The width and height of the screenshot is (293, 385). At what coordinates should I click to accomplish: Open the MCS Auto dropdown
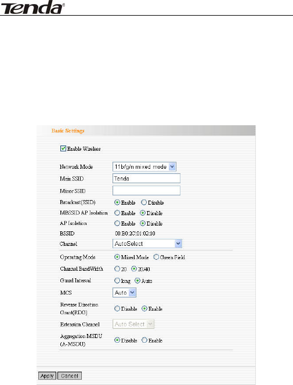pos(124,293)
